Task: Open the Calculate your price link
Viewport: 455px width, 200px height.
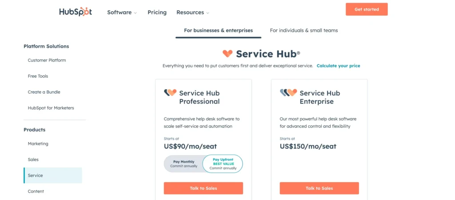Action: click(x=338, y=66)
